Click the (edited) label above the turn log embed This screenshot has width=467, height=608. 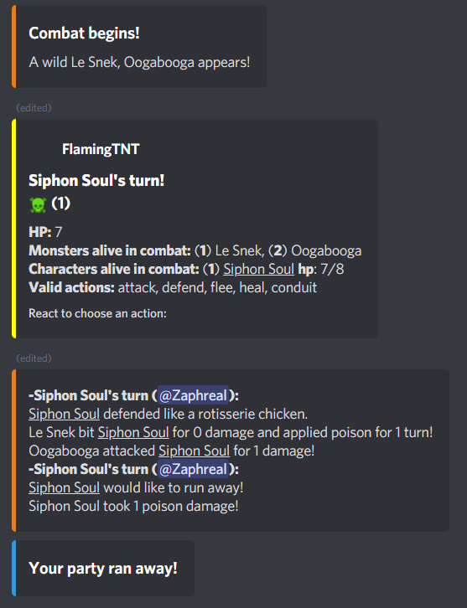(34, 358)
